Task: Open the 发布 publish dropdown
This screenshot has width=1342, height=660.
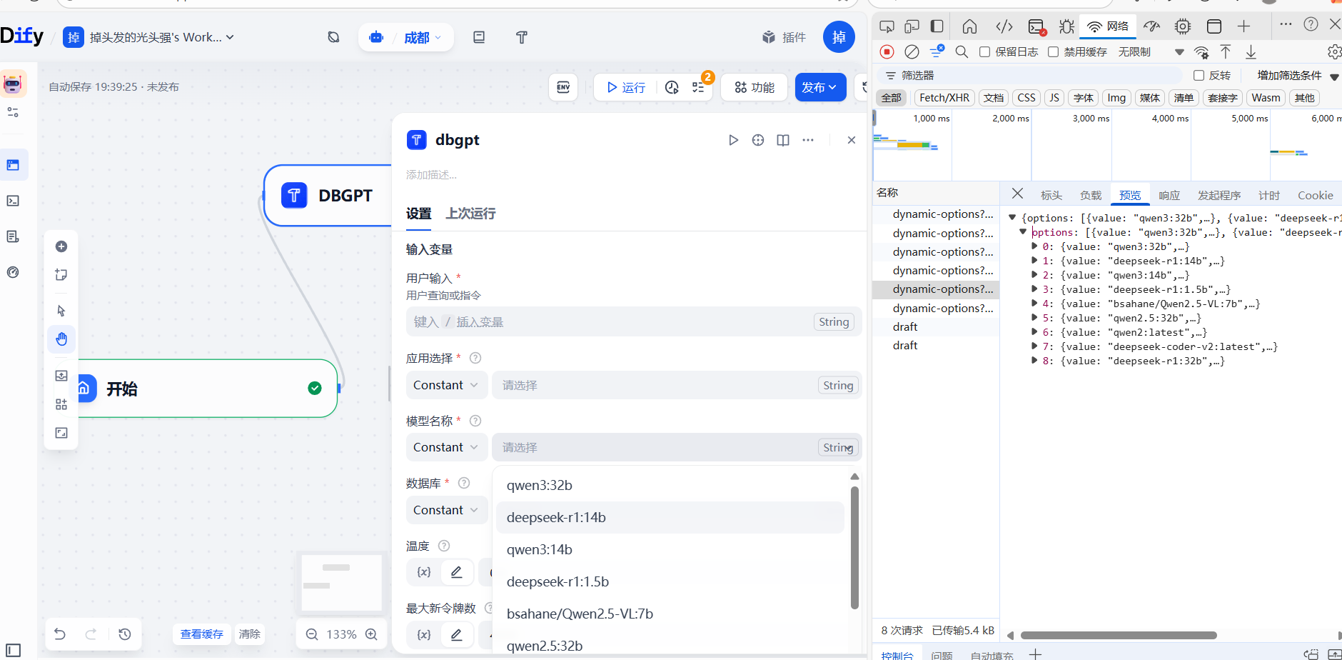Action: click(819, 86)
